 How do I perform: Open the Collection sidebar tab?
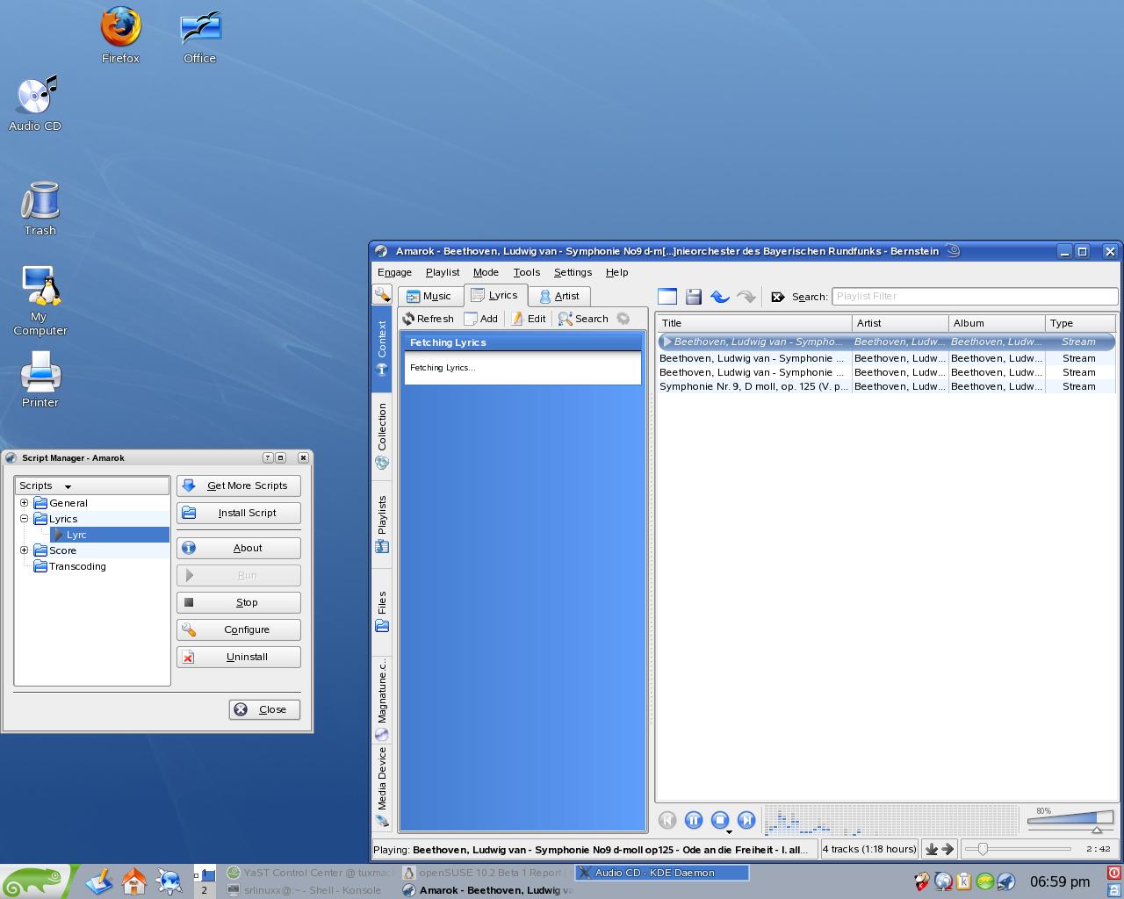[x=382, y=436]
